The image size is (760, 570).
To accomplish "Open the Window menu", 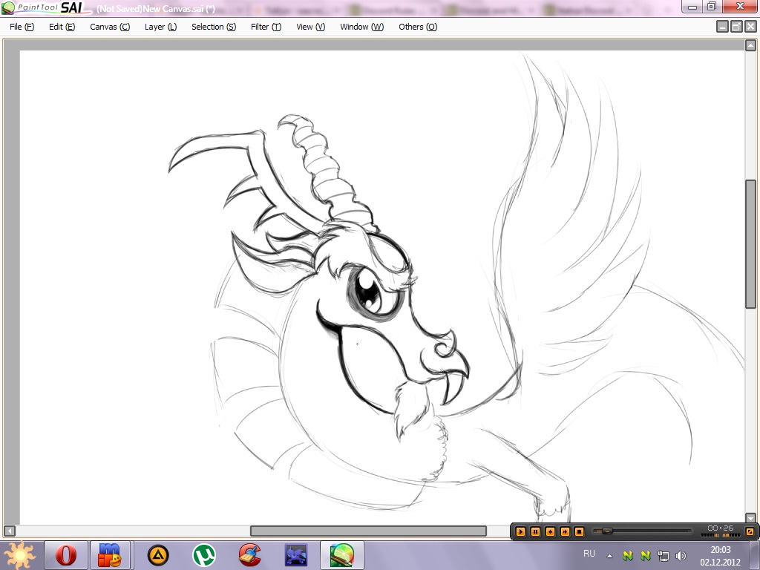I will pos(361,27).
